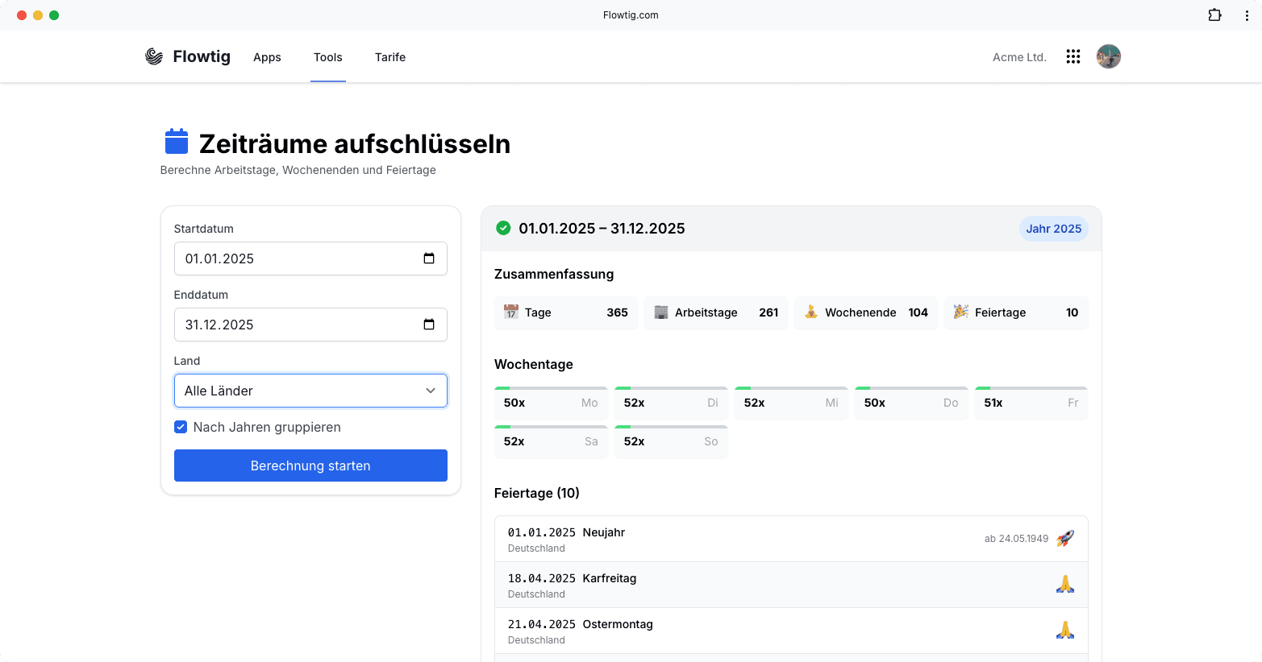This screenshot has width=1262, height=662.
Task: Click the Flowtig.com window title text
Action: pos(631,15)
